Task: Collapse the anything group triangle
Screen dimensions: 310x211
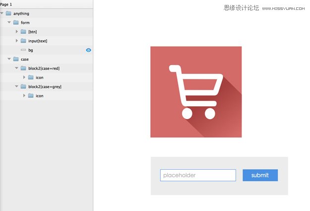Action: (x=2, y=13)
